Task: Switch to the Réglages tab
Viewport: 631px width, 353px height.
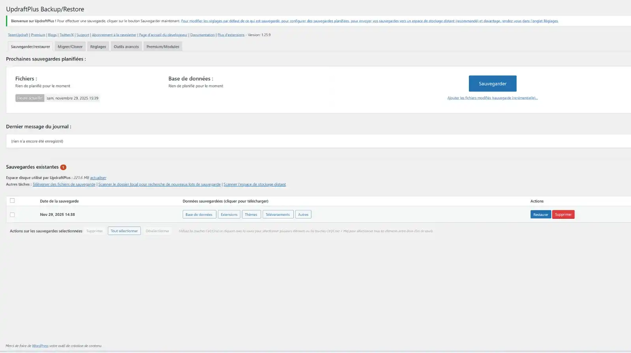Action: [x=98, y=46]
